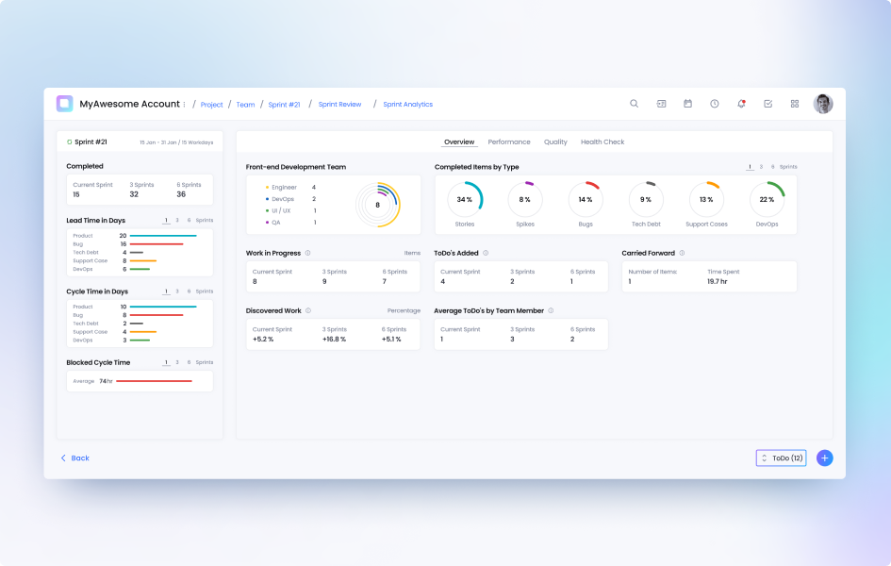
Task: Open the apps grid icon
Action: click(795, 104)
